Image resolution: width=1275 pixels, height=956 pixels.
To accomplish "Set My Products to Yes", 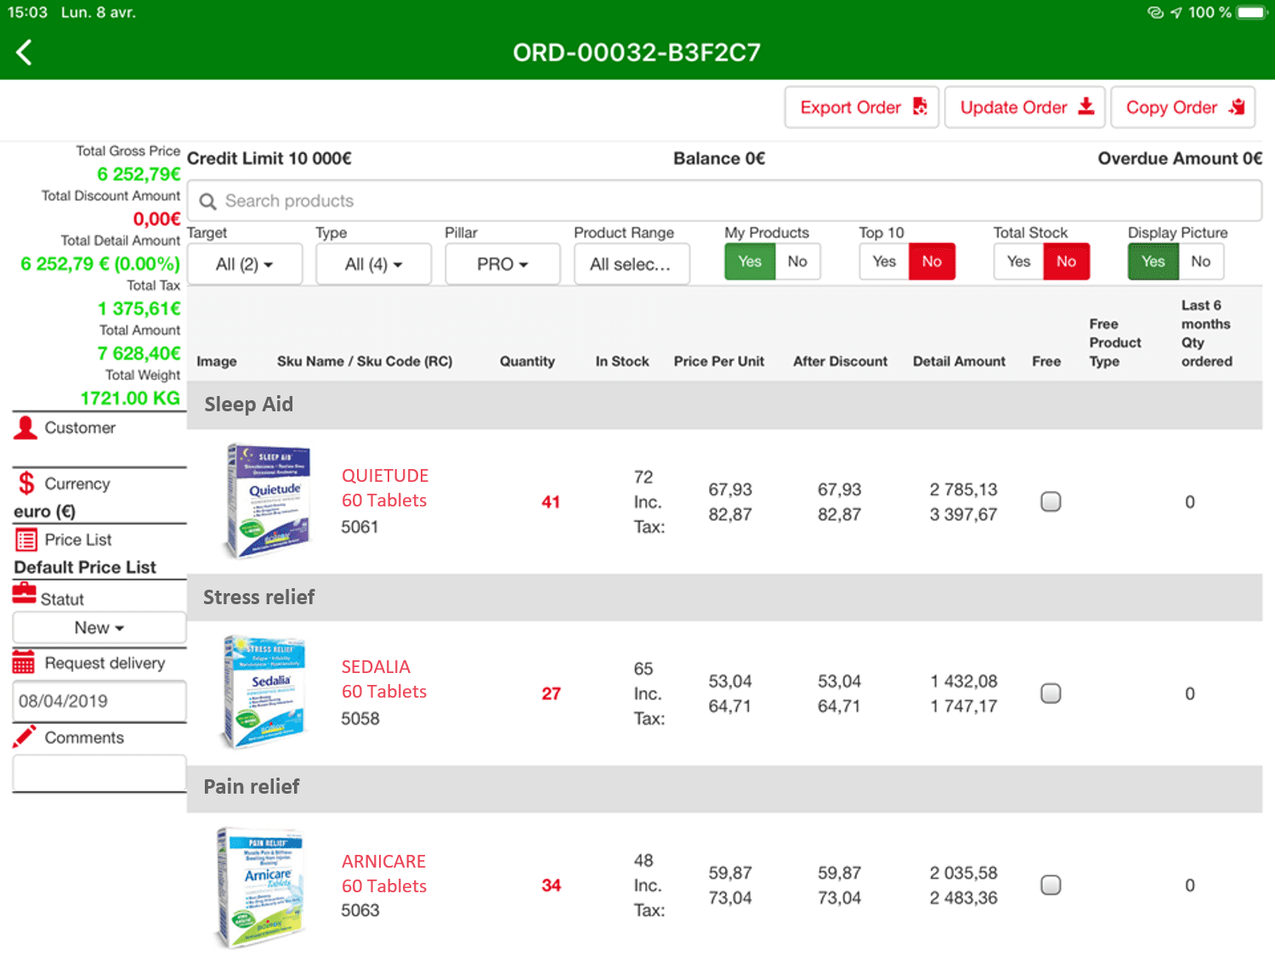I will pos(750,262).
